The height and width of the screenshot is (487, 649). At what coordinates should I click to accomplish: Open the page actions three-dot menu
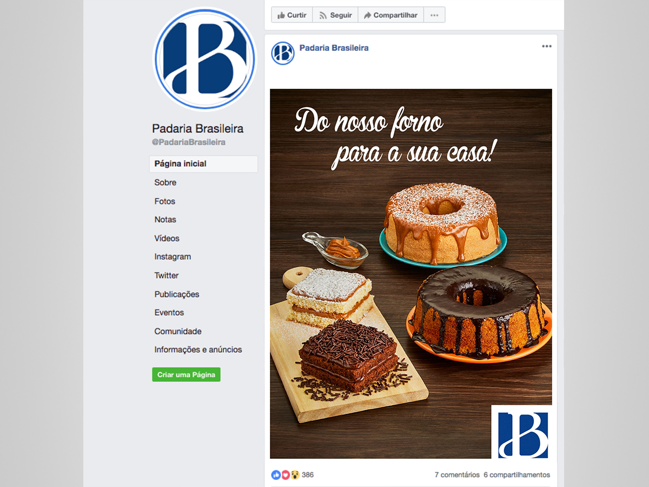(434, 15)
